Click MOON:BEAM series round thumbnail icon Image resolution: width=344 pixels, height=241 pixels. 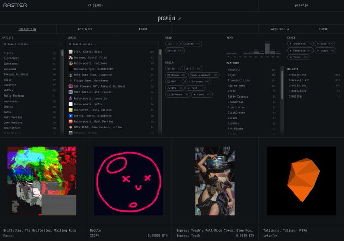pos(71,127)
